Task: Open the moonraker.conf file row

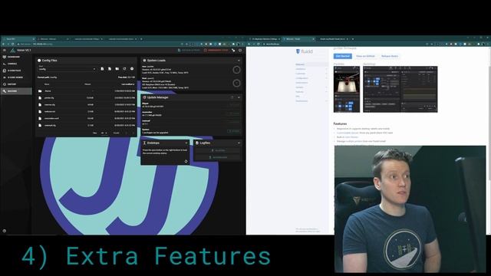Action: (x=86, y=118)
